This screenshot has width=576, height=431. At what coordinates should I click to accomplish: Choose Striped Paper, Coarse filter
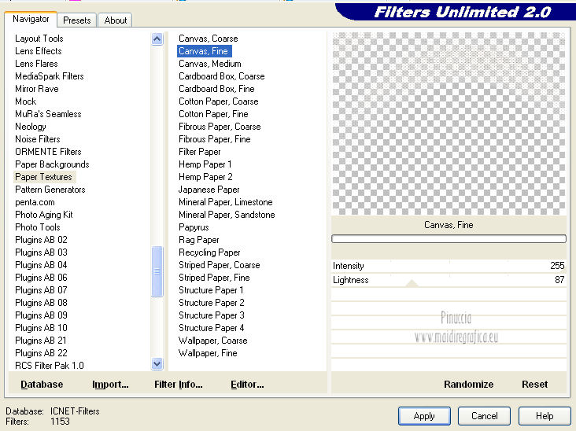220,265
